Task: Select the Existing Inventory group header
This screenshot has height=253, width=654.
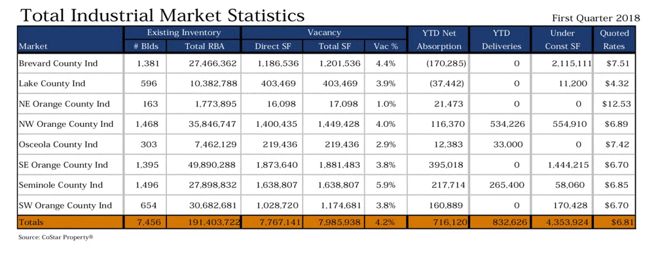Action: (x=183, y=33)
